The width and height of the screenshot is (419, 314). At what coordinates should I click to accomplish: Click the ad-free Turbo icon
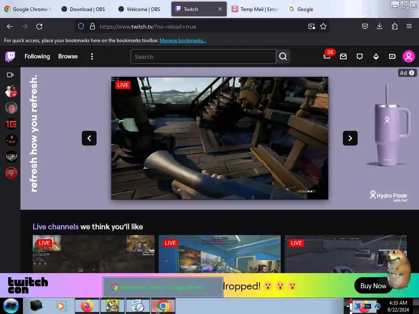[392, 56]
